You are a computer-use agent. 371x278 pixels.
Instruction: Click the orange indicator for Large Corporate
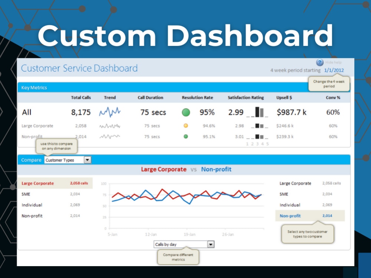click(x=185, y=126)
